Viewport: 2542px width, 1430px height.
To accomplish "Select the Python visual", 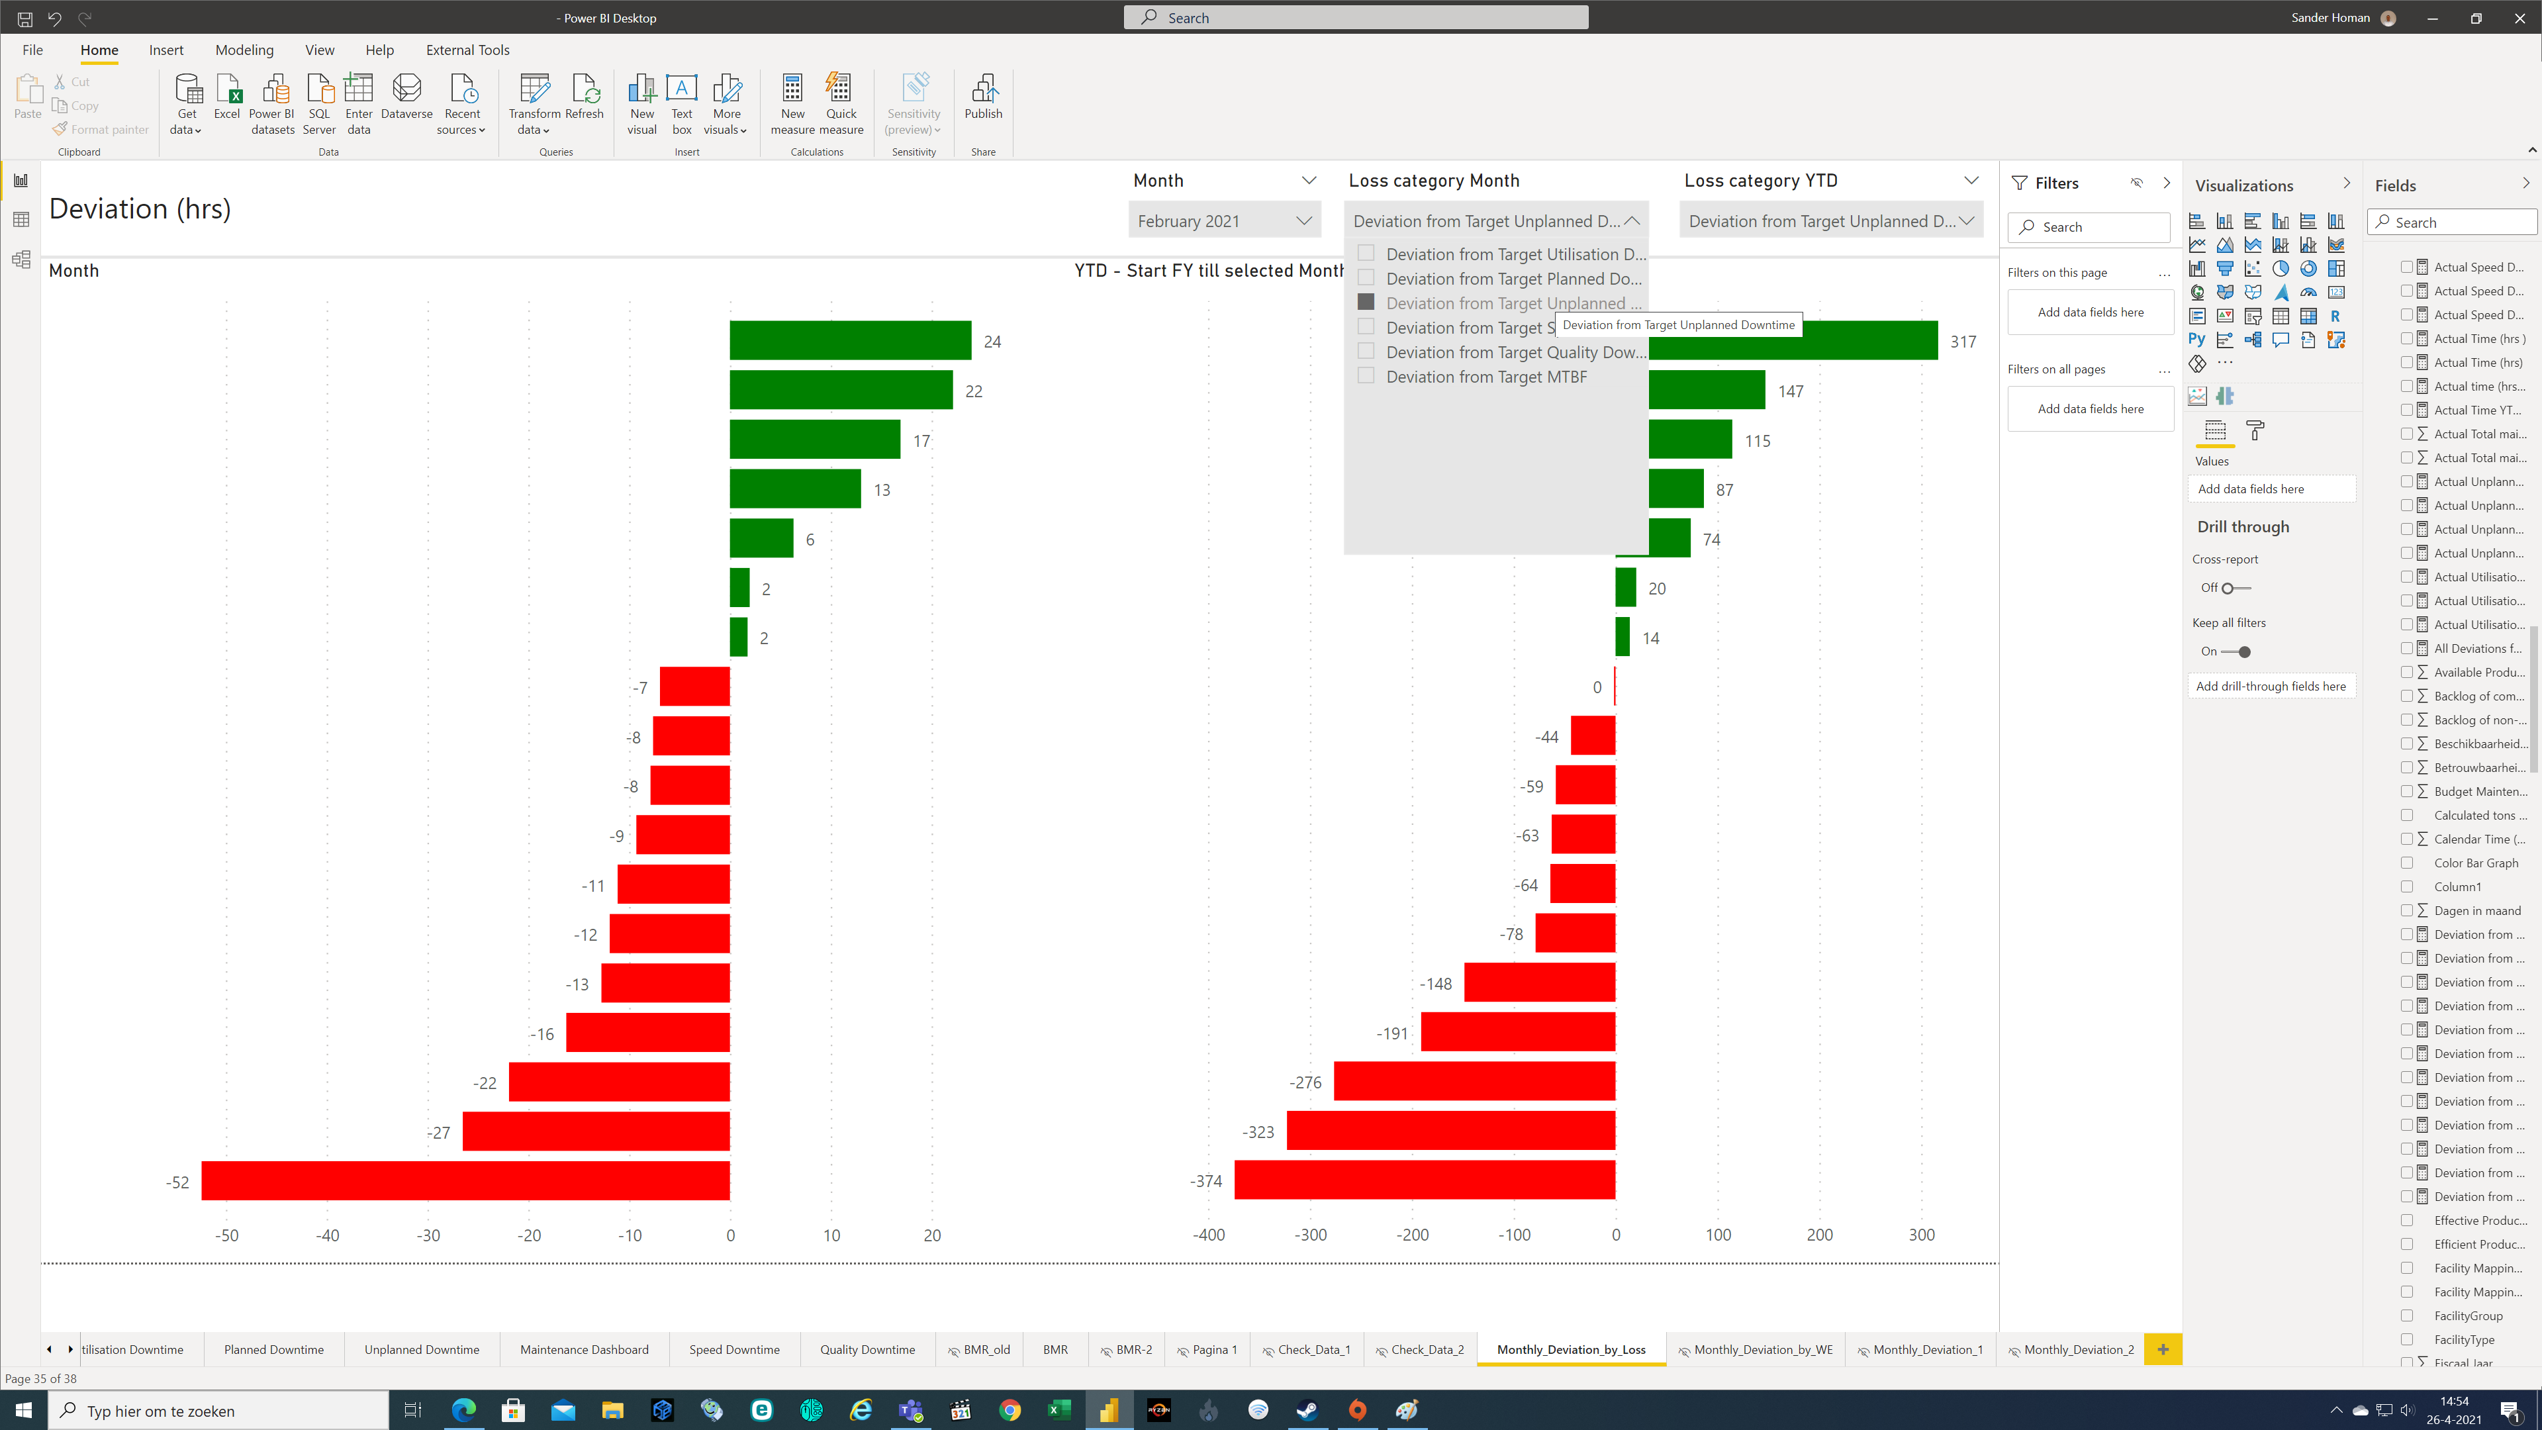I will 2196,340.
